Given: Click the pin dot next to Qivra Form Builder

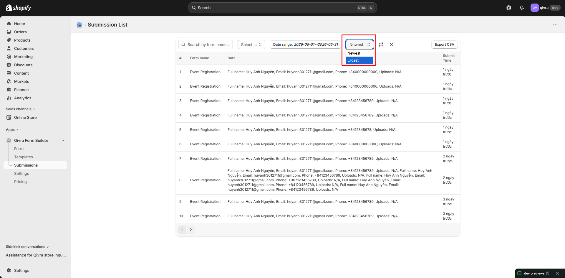Looking at the screenshot, I should pyautogui.click(x=63, y=141).
